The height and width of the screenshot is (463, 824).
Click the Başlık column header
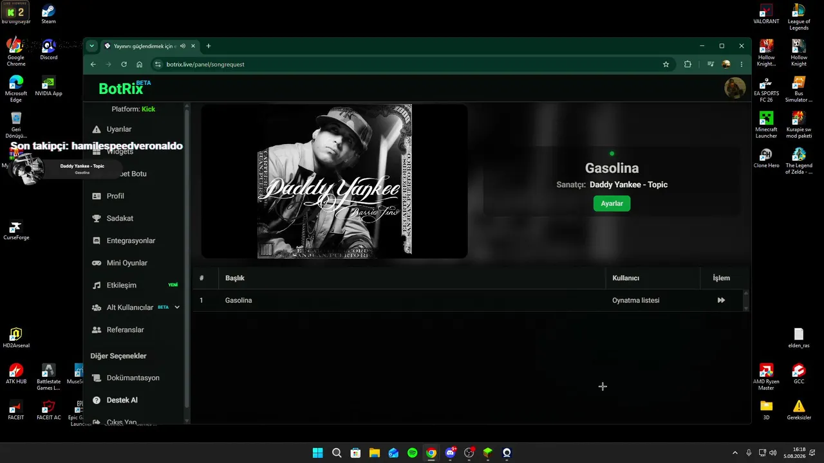(234, 278)
